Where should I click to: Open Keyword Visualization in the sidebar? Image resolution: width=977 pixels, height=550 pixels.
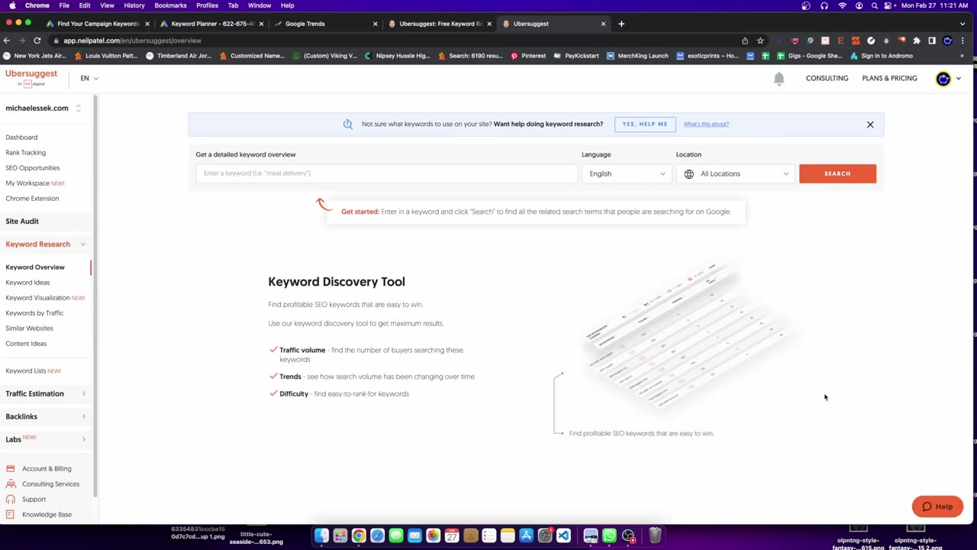pyautogui.click(x=45, y=298)
